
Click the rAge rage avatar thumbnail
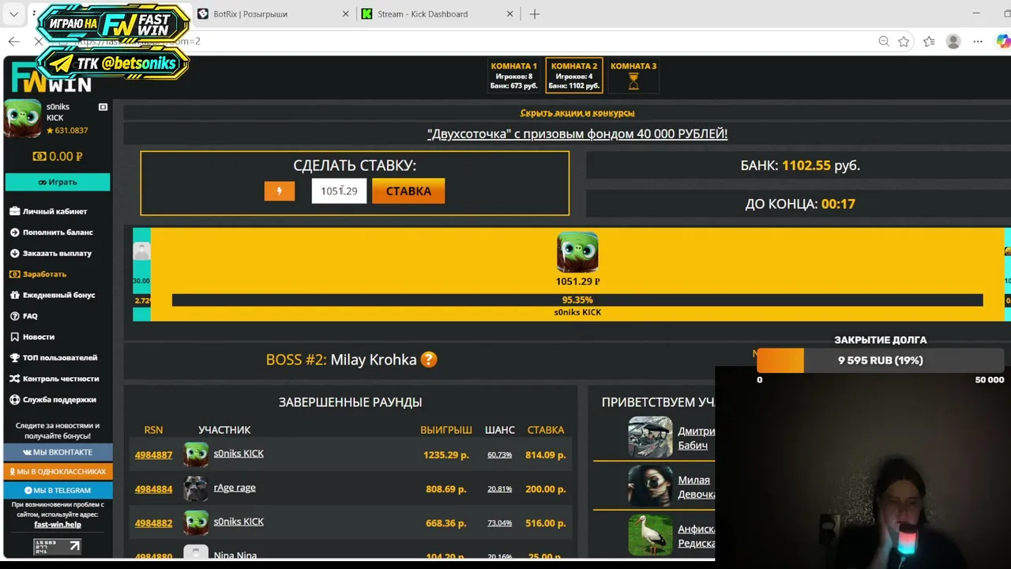pos(196,488)
